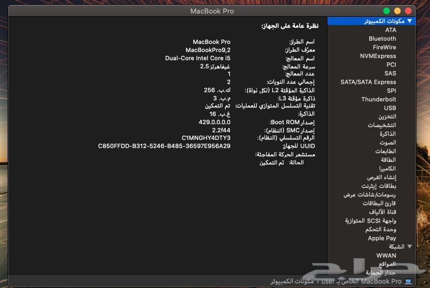Viewport: 430px width, 288px height.
Task: Select رسومات/شاشات عرض graphics item
Action: coord(370,195)
